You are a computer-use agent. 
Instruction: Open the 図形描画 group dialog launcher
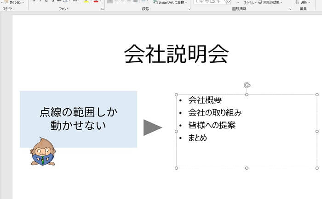tap(290, 9)
